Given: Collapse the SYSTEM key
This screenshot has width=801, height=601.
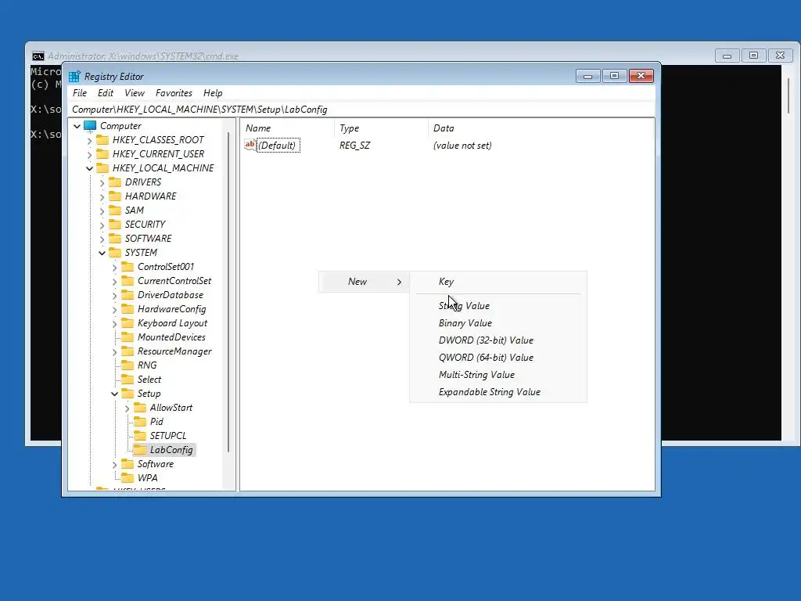Looking at the screenshot, I should 102,253.
